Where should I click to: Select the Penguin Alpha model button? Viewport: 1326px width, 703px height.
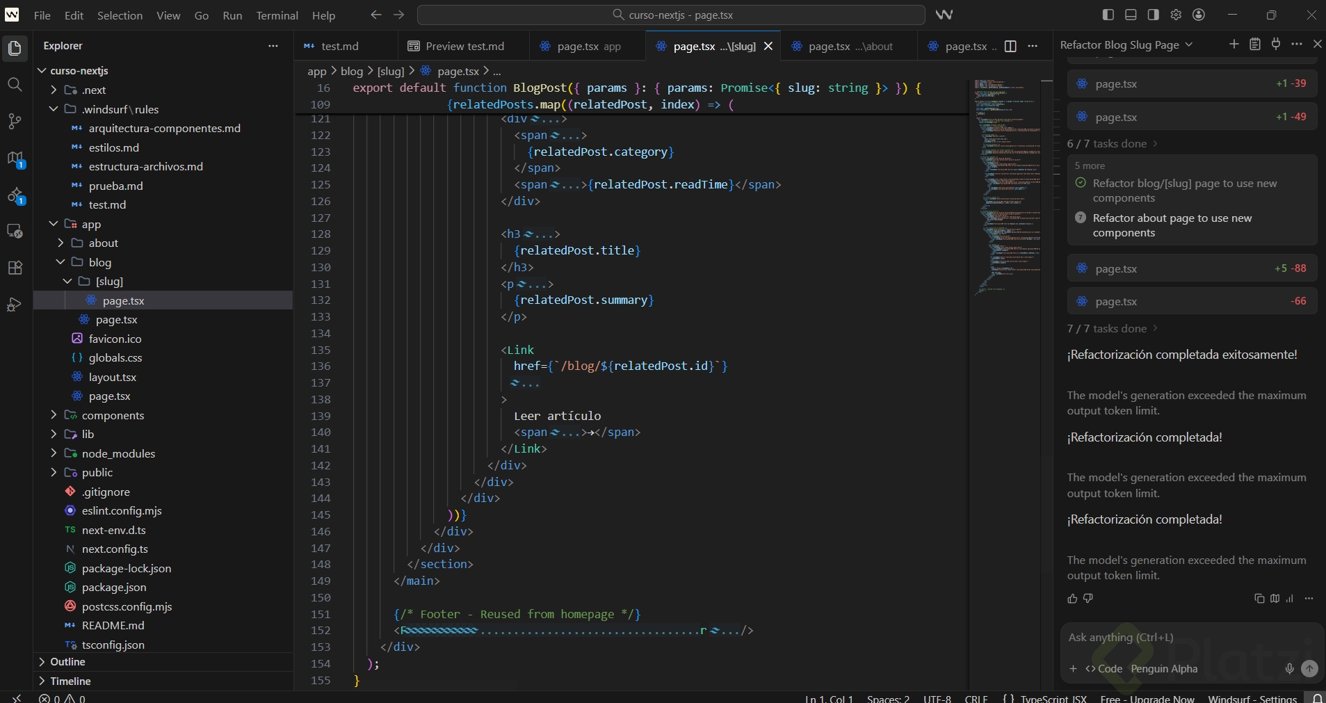tap(1164, 669)
